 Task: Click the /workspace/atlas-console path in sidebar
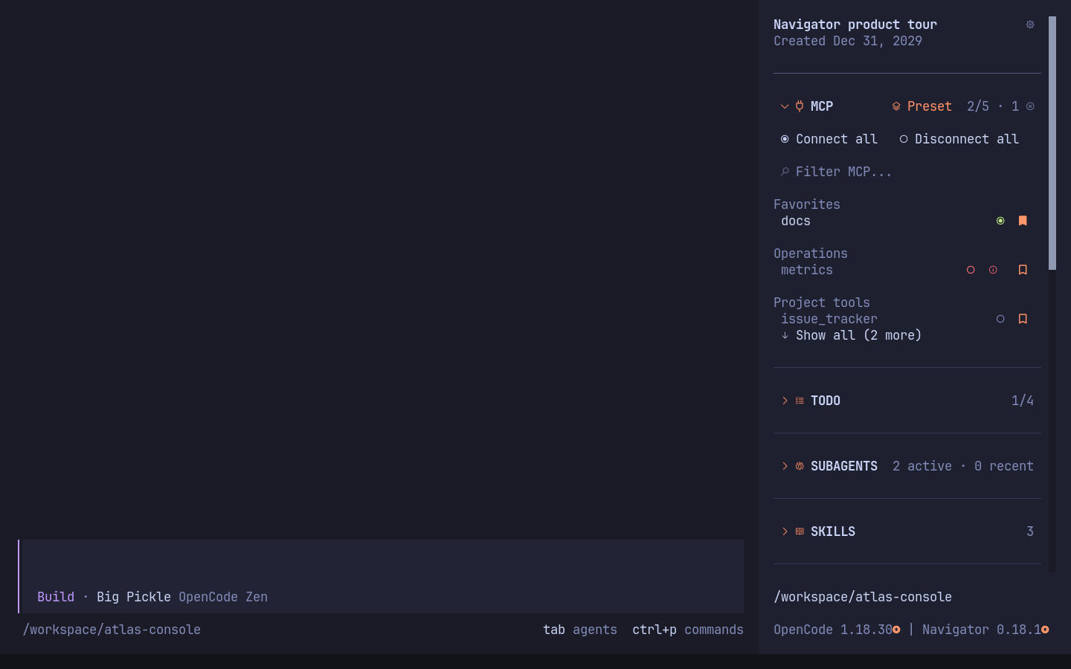click(863, 597)
